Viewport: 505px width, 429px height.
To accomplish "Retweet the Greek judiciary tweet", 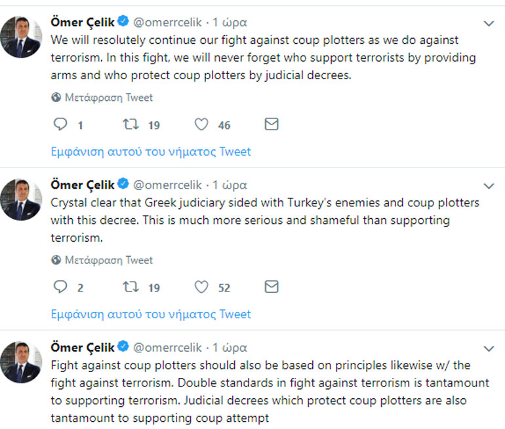I will [x=131, y=287].
